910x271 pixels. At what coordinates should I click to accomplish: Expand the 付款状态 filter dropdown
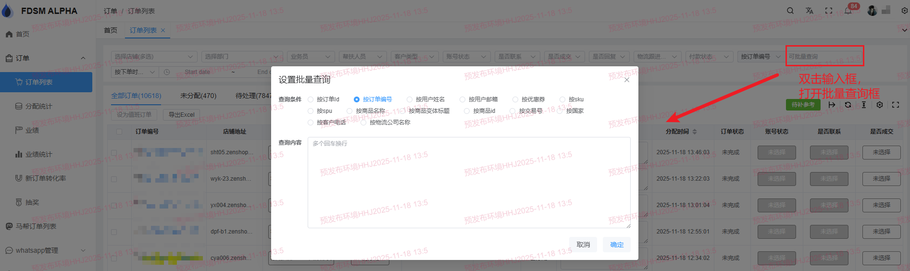[709, 57]
